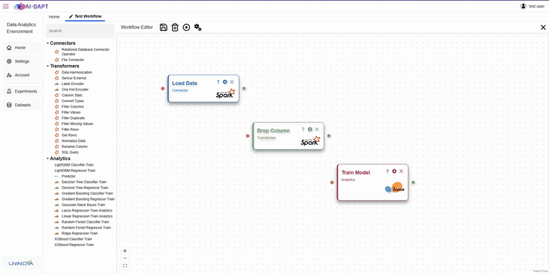Collapse the Connectors section

(47, 43)
